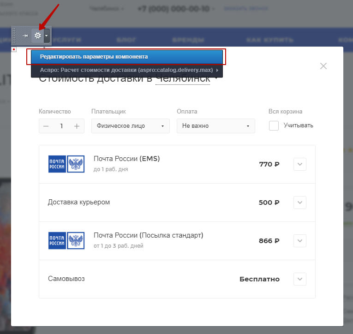Click Почта России logo in 'Посылка стандарт' row

[66, 241]
